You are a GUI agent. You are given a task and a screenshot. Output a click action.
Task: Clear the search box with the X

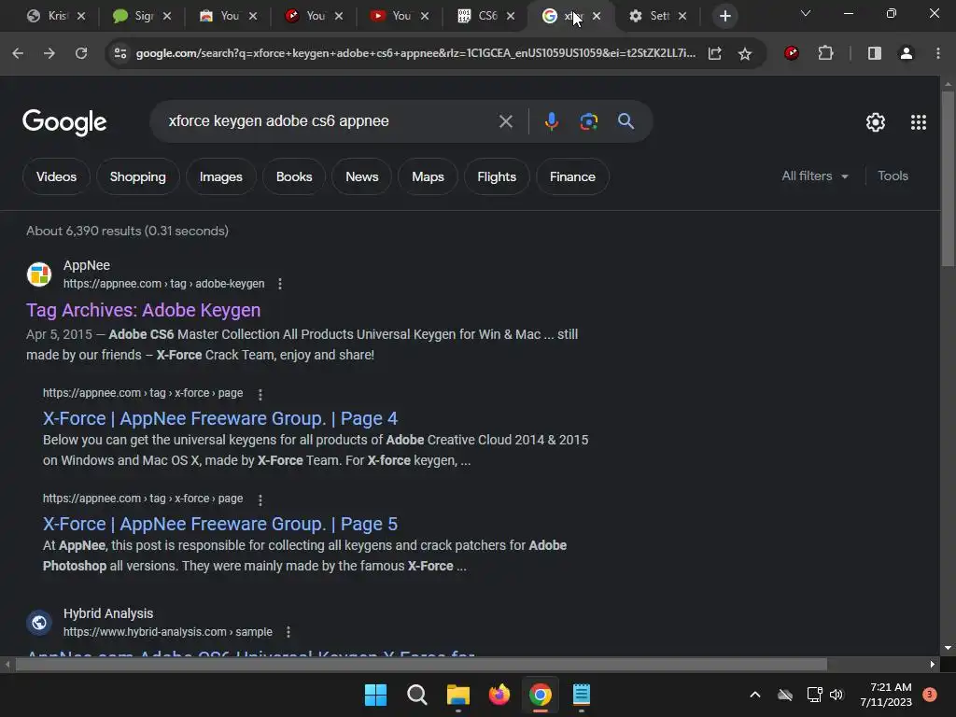[x=505, y=121]
